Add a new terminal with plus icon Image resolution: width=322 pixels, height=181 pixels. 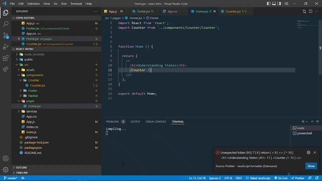[303, 122]
